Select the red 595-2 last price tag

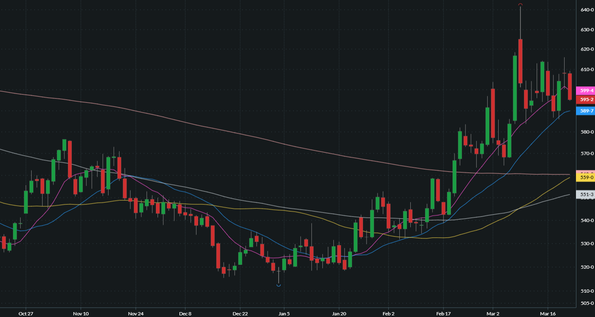[x=586, y=99]
